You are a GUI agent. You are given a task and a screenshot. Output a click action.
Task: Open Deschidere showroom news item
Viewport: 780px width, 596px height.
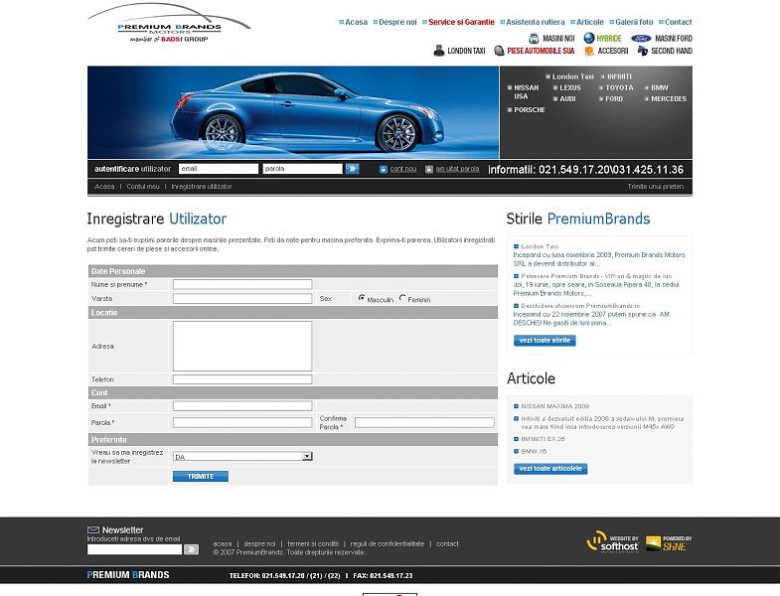[x=580, y=306]
